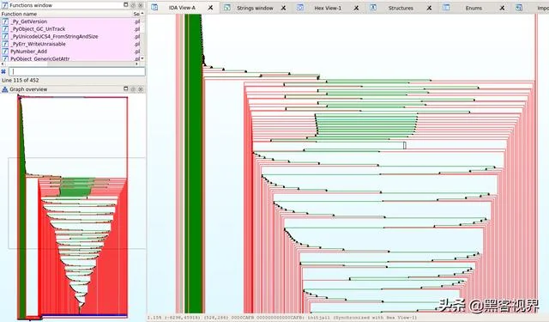
Task: Focus the function search input field
Action: (76, 71)
